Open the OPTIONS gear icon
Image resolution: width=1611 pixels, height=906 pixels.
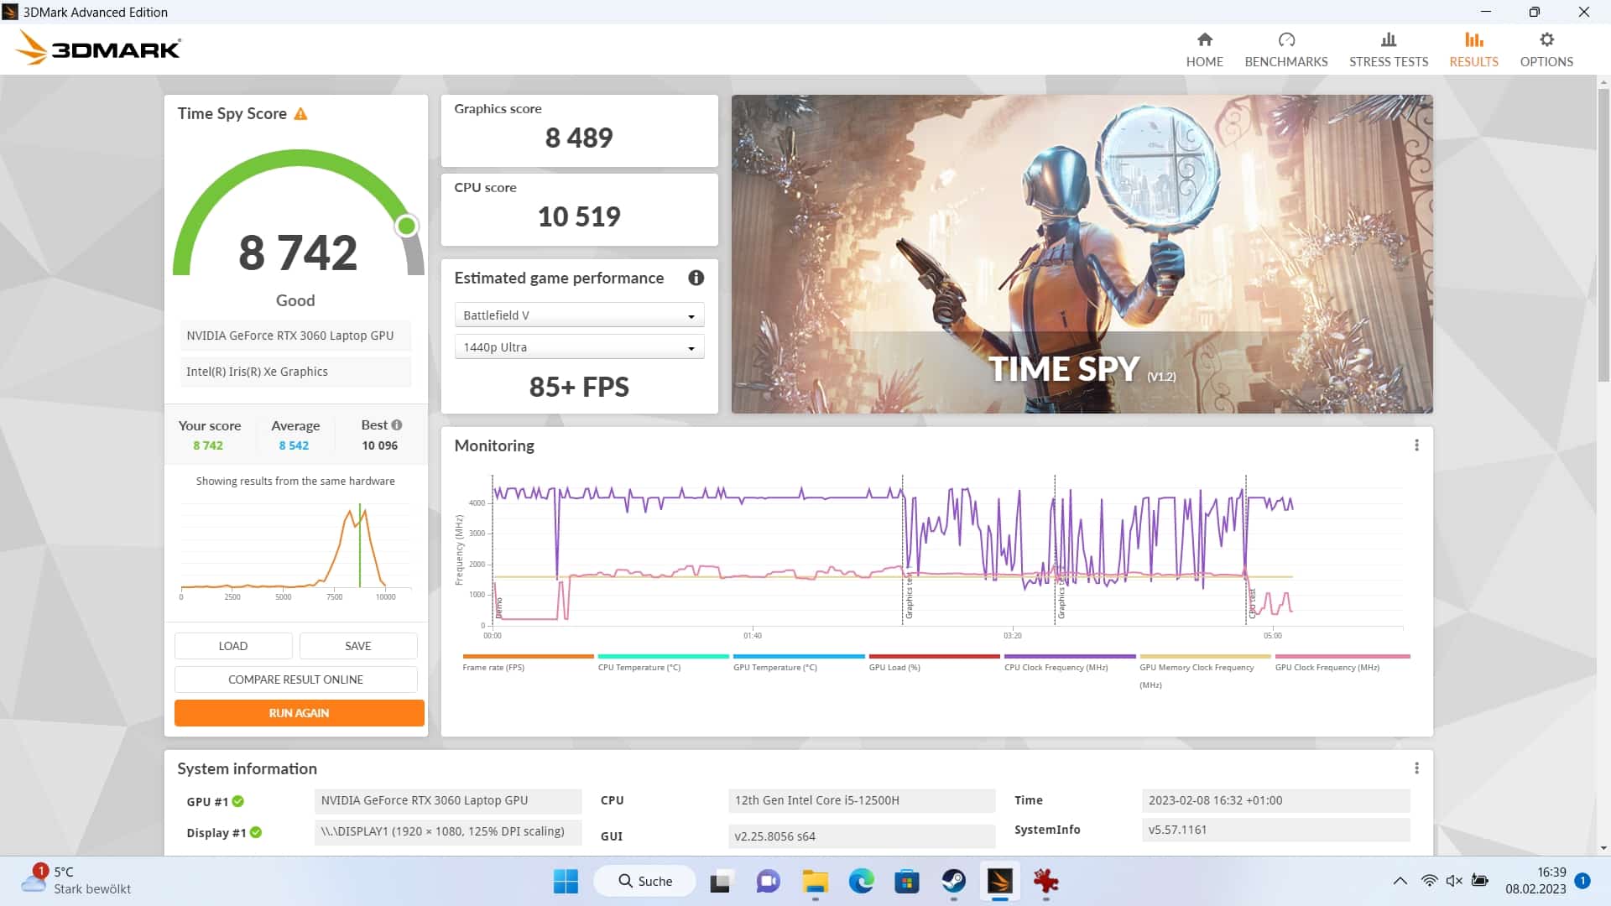[x=1546, y=39]
